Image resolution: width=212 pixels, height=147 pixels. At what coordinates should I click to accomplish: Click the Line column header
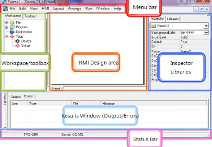click(19, 103)
